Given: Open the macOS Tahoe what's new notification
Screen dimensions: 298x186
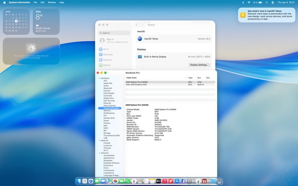Looking at the screenshot, I should [x=266, y=15].
